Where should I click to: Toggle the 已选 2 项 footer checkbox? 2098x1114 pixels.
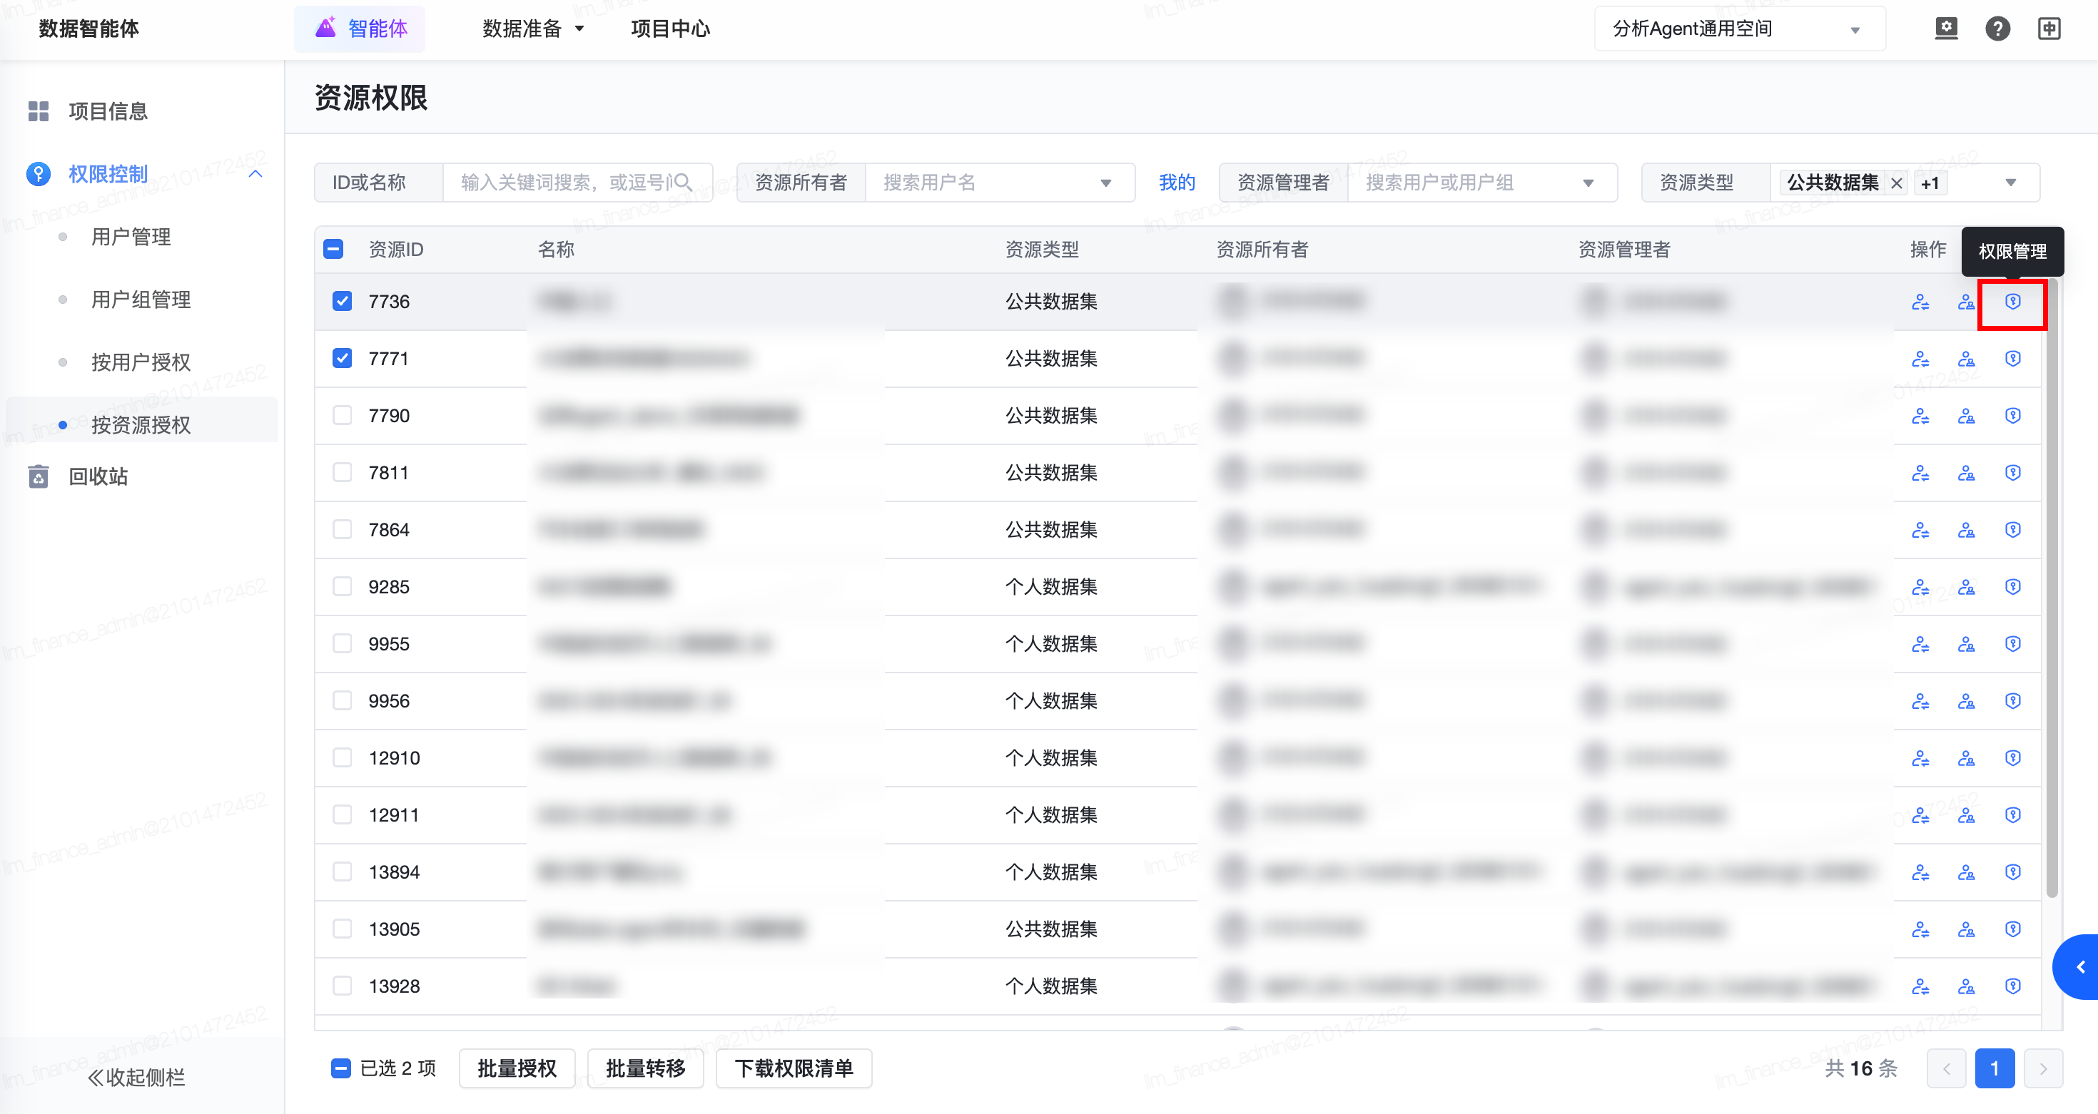pyautogui.click(x=340, y=1068)
